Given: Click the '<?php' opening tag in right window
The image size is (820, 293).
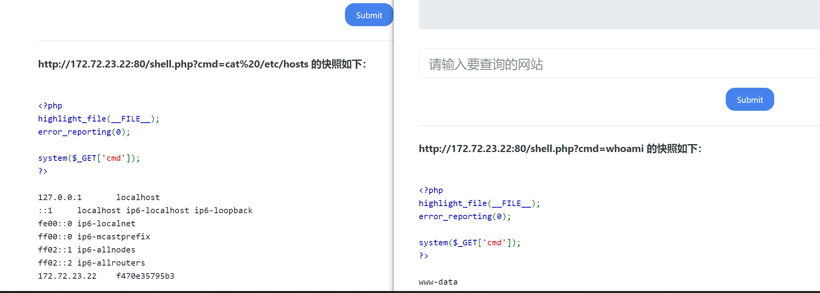Looking at the screenshot, I should click(x=431, y=190).
